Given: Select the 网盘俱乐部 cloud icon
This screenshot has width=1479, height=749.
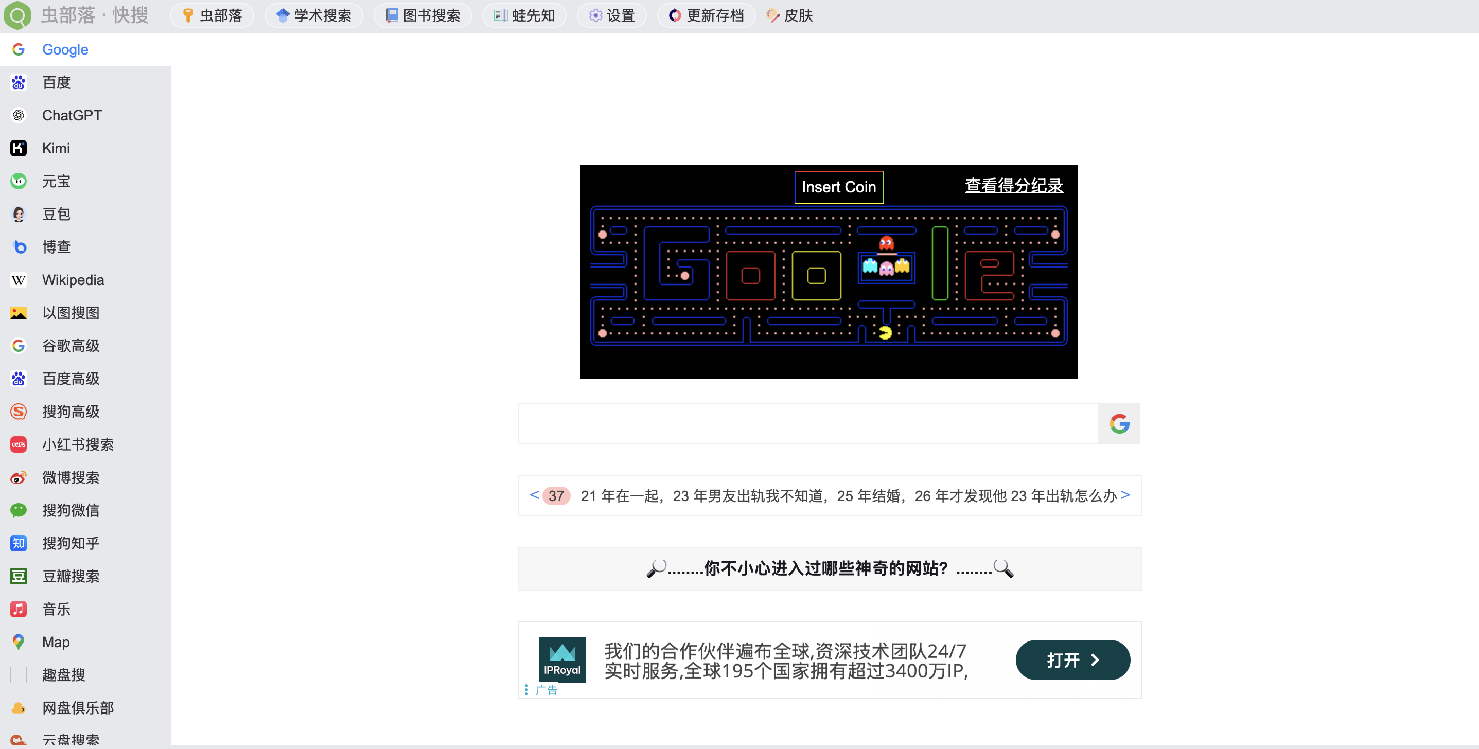Looking at the screenshot, I should tap(19, 708).
